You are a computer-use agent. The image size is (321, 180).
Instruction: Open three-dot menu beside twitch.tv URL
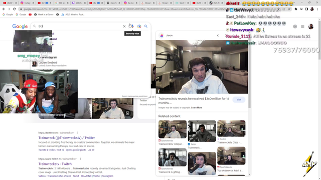(x=80, y=159)
